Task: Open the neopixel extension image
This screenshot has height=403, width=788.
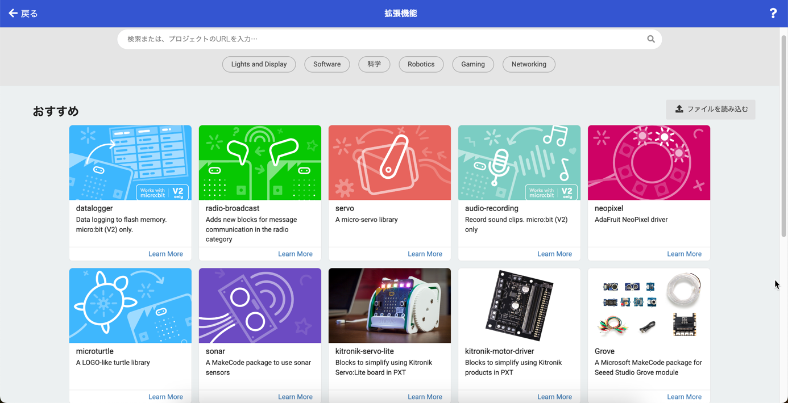Action: click(649, 162)
